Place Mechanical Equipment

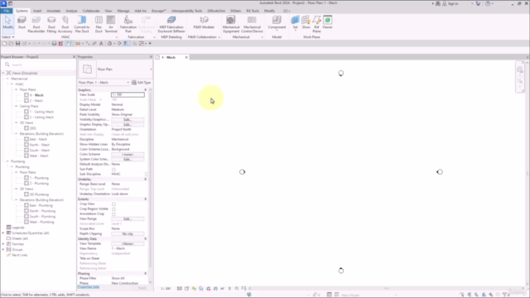pos(231,24)
